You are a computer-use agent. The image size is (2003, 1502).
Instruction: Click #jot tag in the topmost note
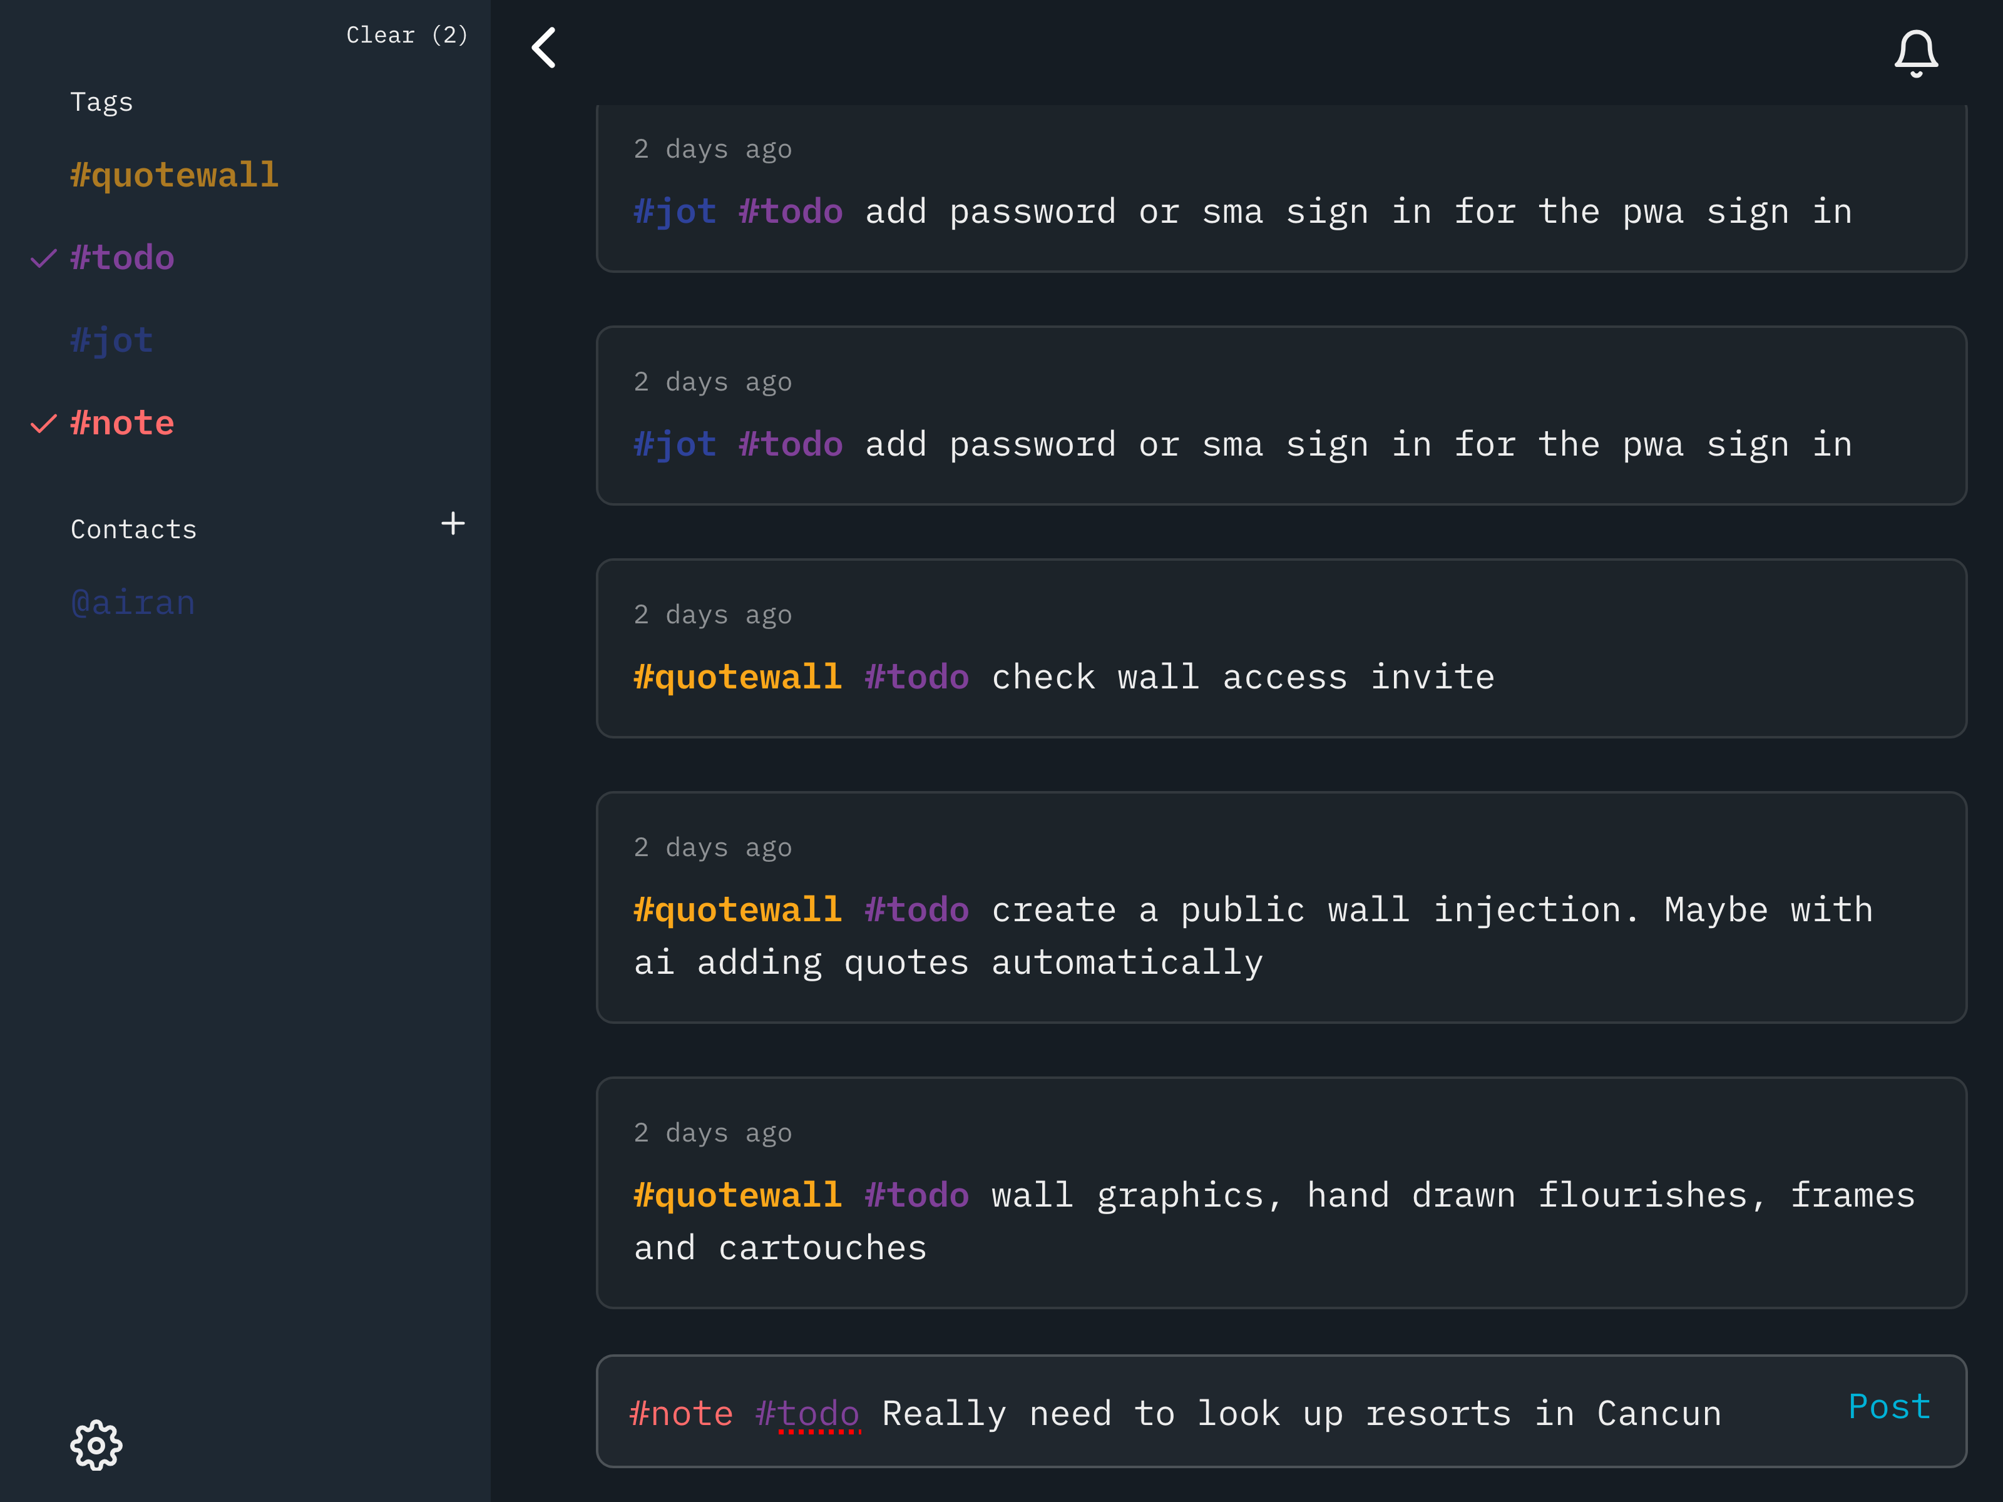point(675,212)
